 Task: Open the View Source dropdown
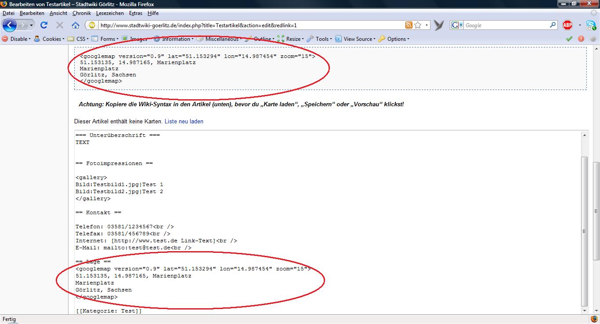pyautogui.click(x=356, y=39)
